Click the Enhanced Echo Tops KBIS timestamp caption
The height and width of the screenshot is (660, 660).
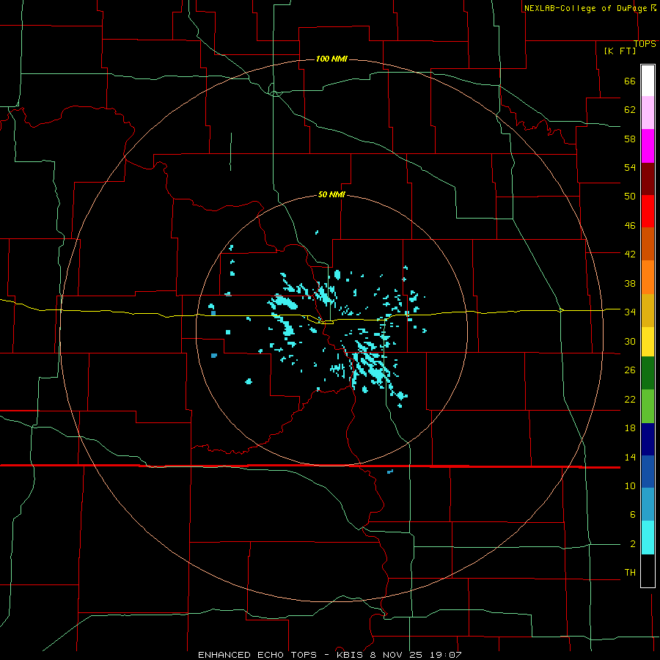pyautogui.click(x=330, y=655)
